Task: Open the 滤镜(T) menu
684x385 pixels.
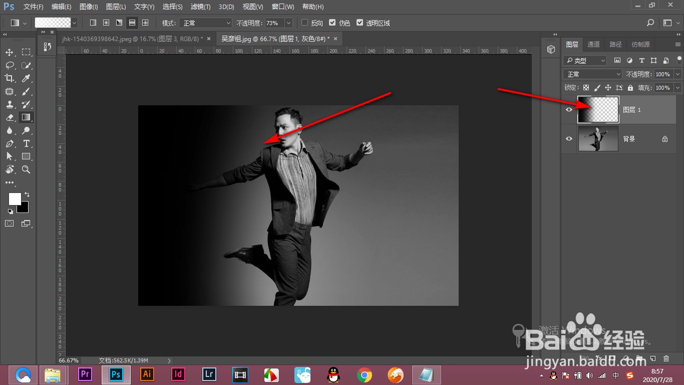Action: click(200, 7)
